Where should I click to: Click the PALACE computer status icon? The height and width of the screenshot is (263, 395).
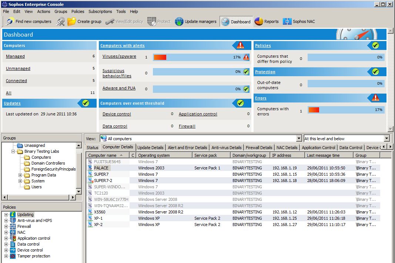pos(90,168)
